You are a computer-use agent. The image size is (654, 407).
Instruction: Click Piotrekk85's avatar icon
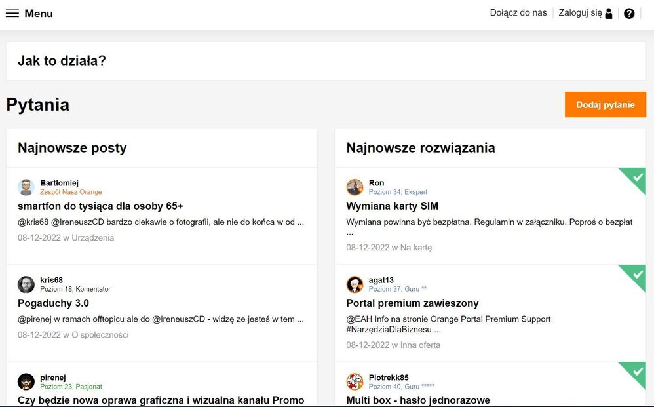[355, 381]
